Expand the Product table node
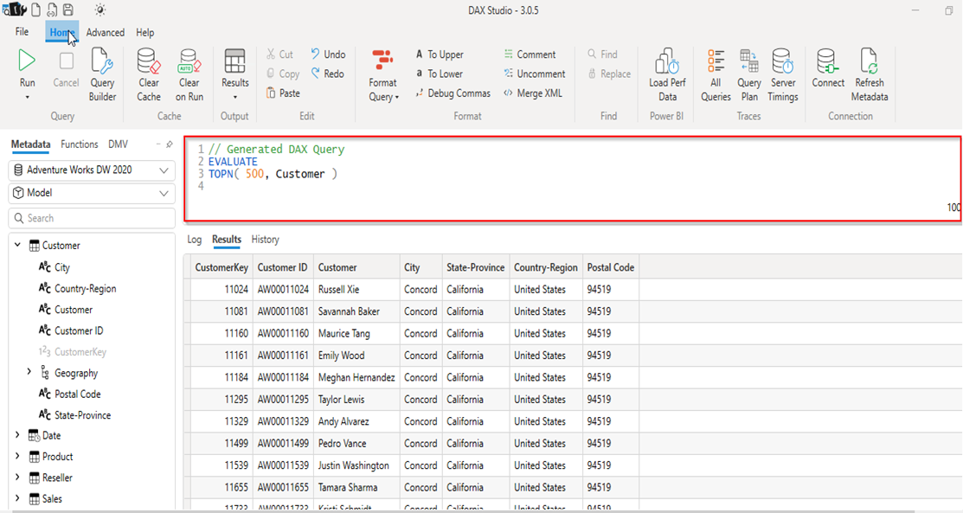 [17, 457]
